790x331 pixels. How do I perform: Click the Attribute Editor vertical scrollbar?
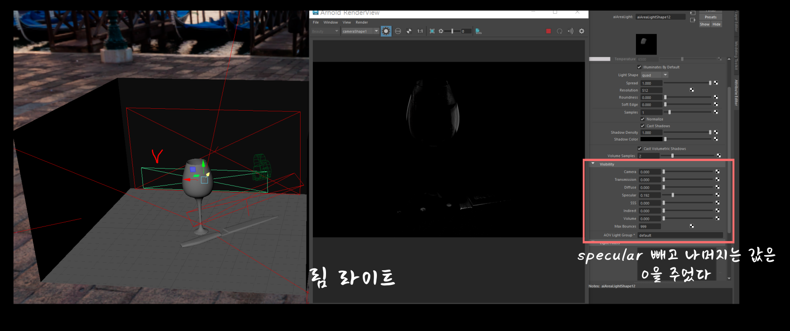click(x=729, y=160)
